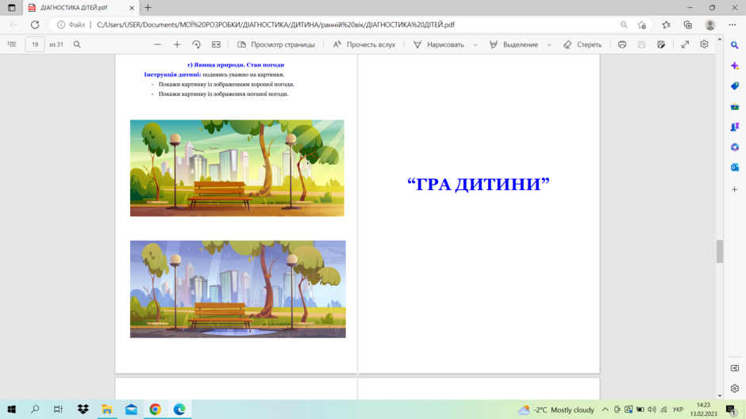Open Collections panel
Viewport: 746px width, 419px height.
pyautogui.click(x=688, y=25)
